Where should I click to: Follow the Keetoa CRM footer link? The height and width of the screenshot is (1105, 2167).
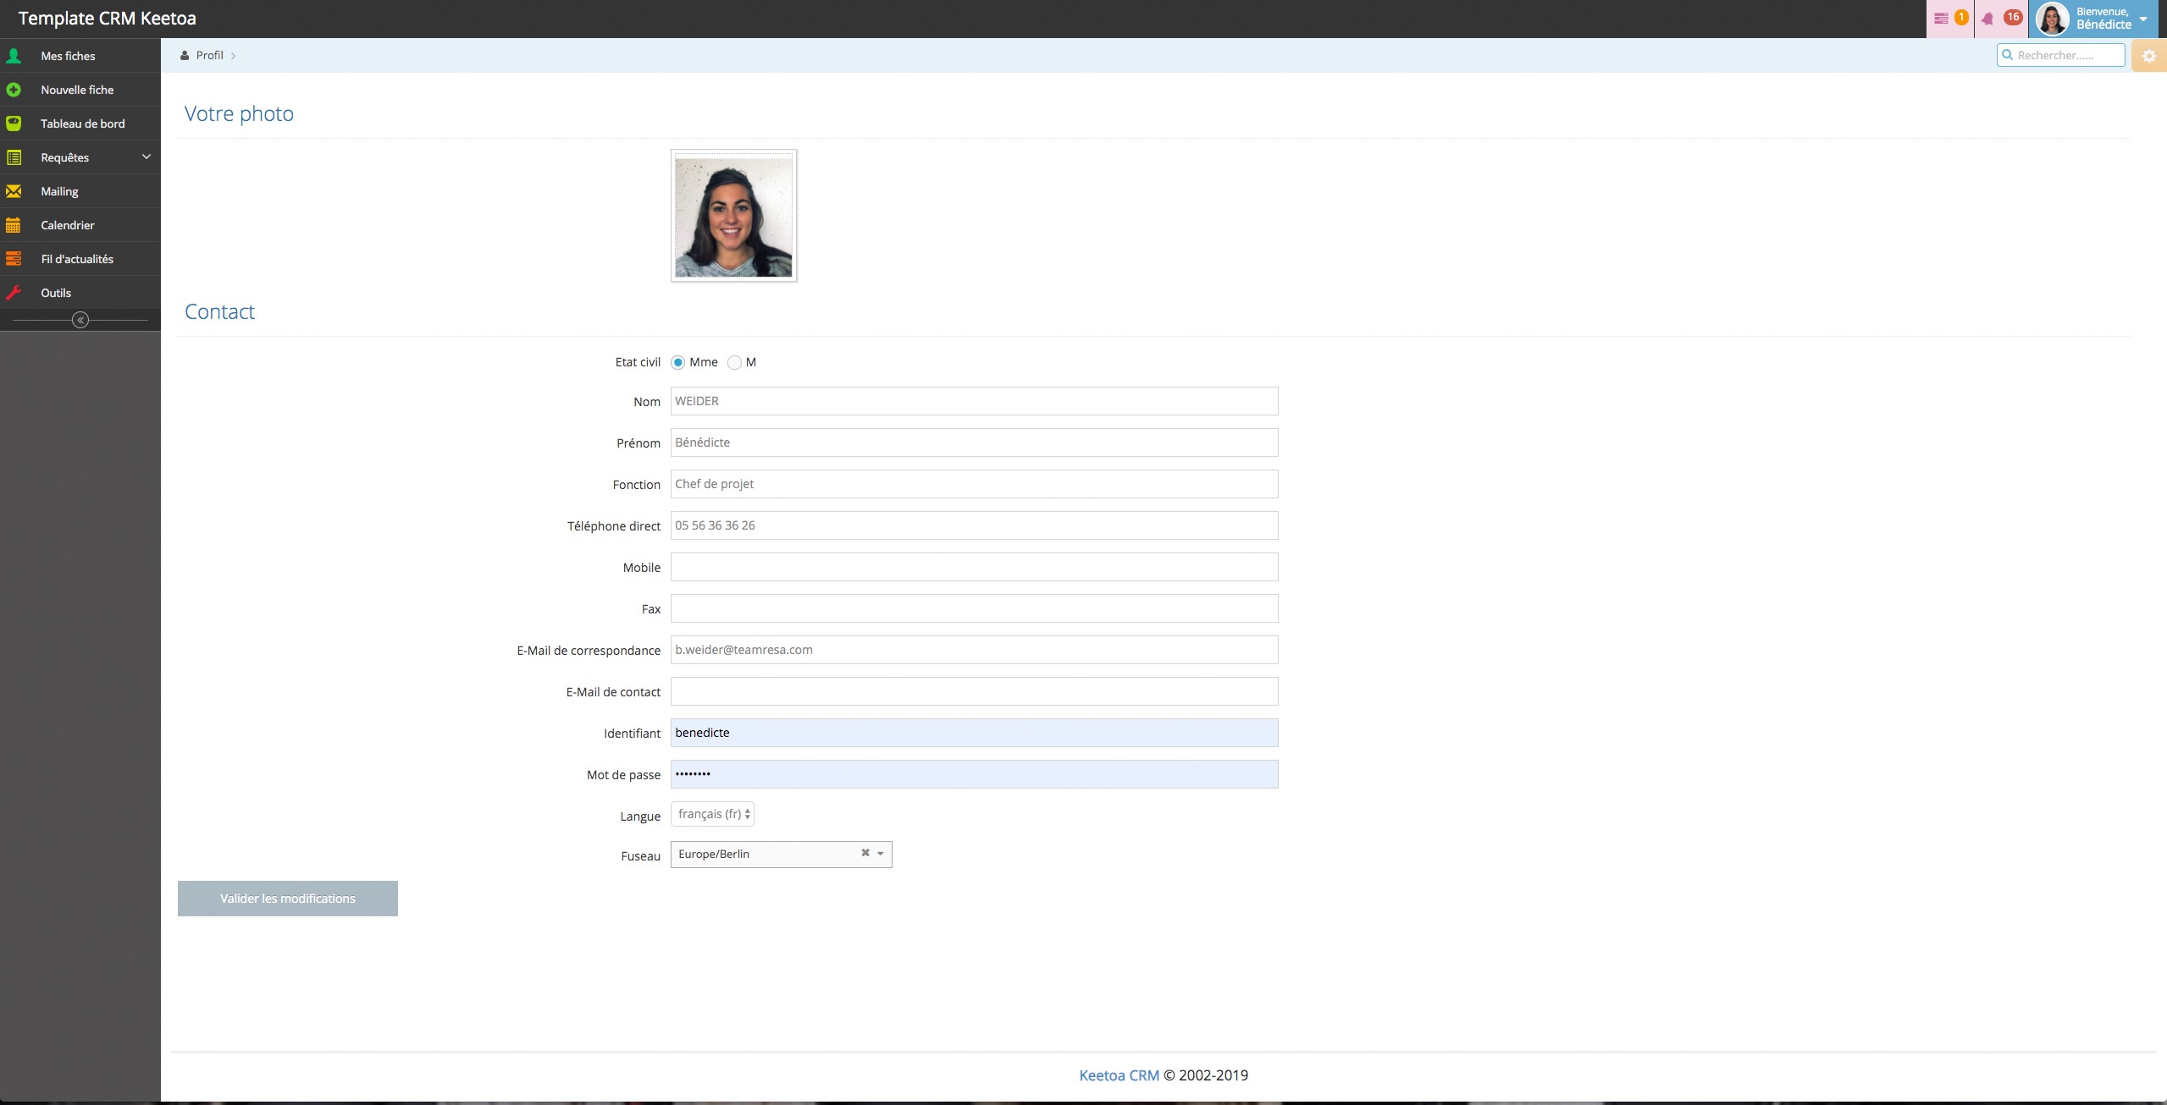1118,1075
